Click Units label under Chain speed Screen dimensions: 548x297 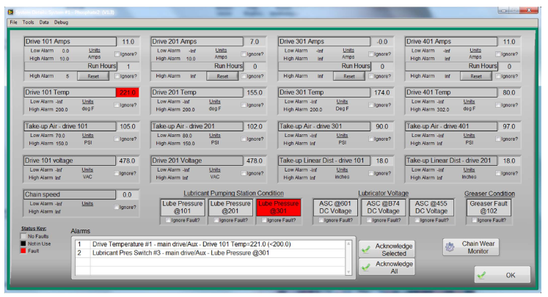pos(87,203)
